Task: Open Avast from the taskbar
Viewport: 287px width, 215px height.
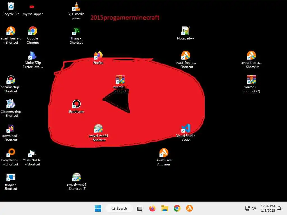Action: tap(189, 208)
